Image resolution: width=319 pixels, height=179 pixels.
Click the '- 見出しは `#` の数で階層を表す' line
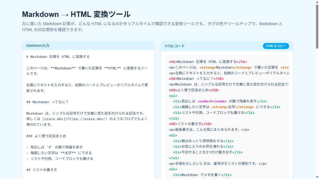coord(54,147)
